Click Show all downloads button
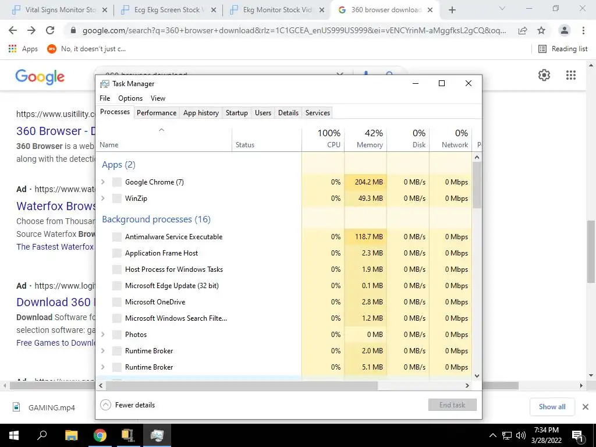596x447 pixels. (x=552, y=407)
